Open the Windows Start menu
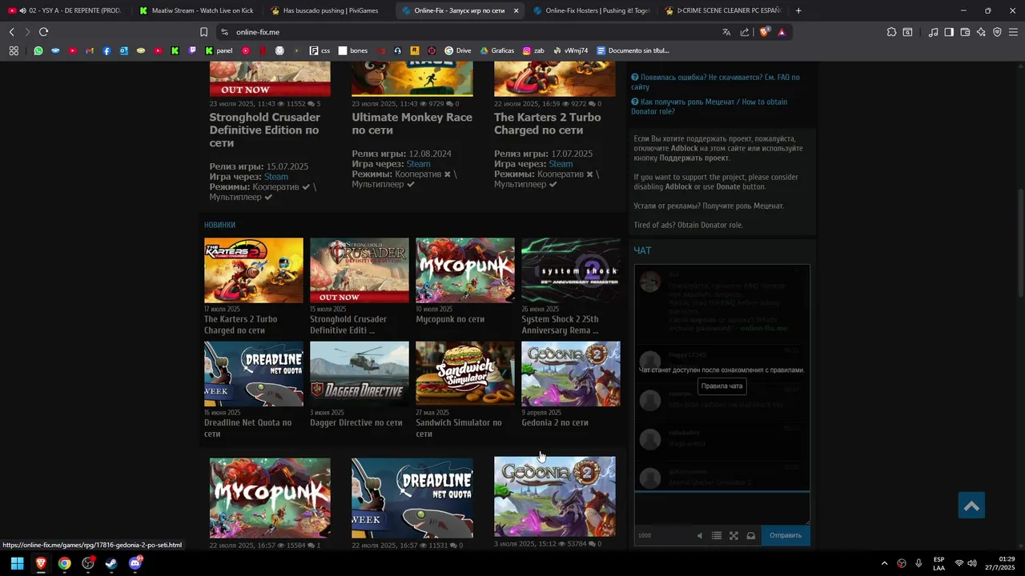This screenshot has height=576, width=1025. (x=17, y=563)
